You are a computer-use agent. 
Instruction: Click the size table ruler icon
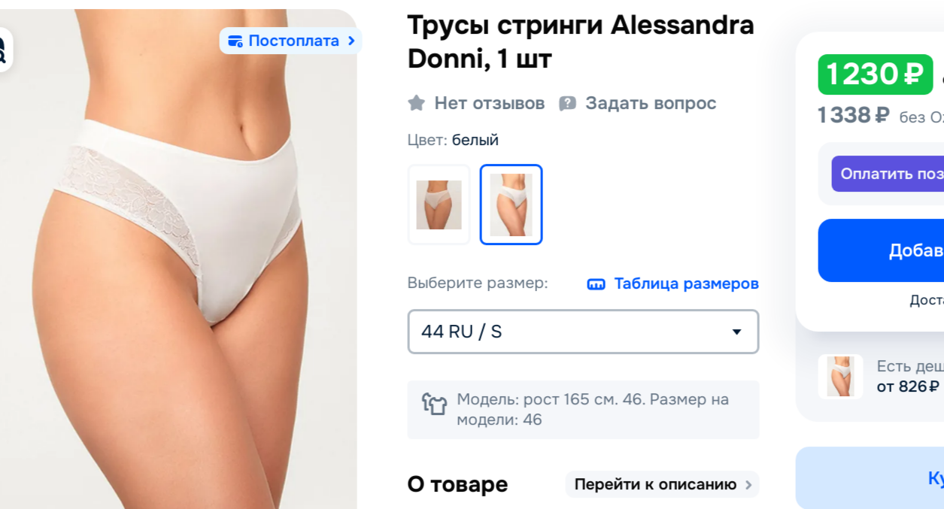click(x=596, y=284)
